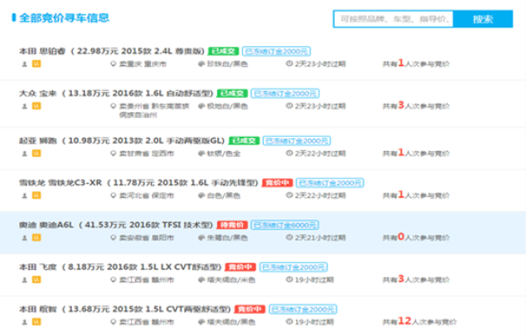Click the 卖河北省 保定市 location text
526x335 pixels.
pos(147,195)
